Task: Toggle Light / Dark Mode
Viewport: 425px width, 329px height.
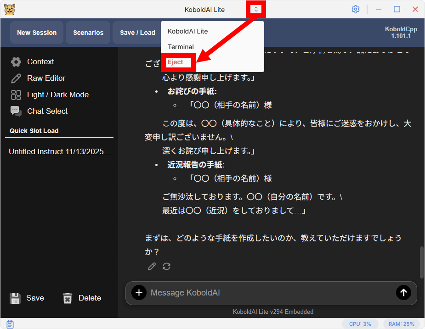Action: [57, 95]
